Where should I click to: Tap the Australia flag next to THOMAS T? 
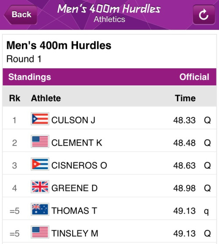(x=40, y=209)
